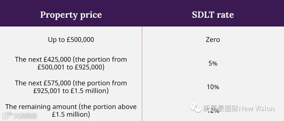Screen dimensions: 284x121
Task: Select the next £575,000 portion row
Action: (x=71, y=87)
